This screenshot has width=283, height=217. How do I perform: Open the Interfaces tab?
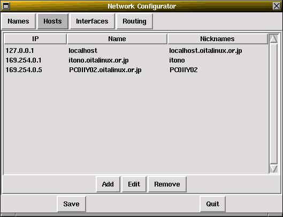pyautogui.click(x=92, y=21)
